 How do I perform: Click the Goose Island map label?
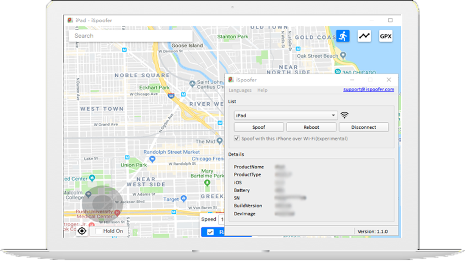pyautogui.click(x=187, y=45)
